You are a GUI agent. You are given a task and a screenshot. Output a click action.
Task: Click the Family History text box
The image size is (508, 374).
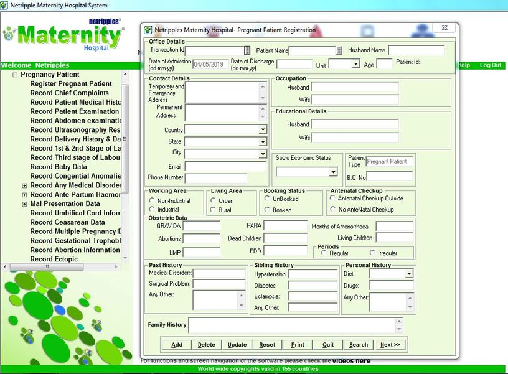point(296,325)
